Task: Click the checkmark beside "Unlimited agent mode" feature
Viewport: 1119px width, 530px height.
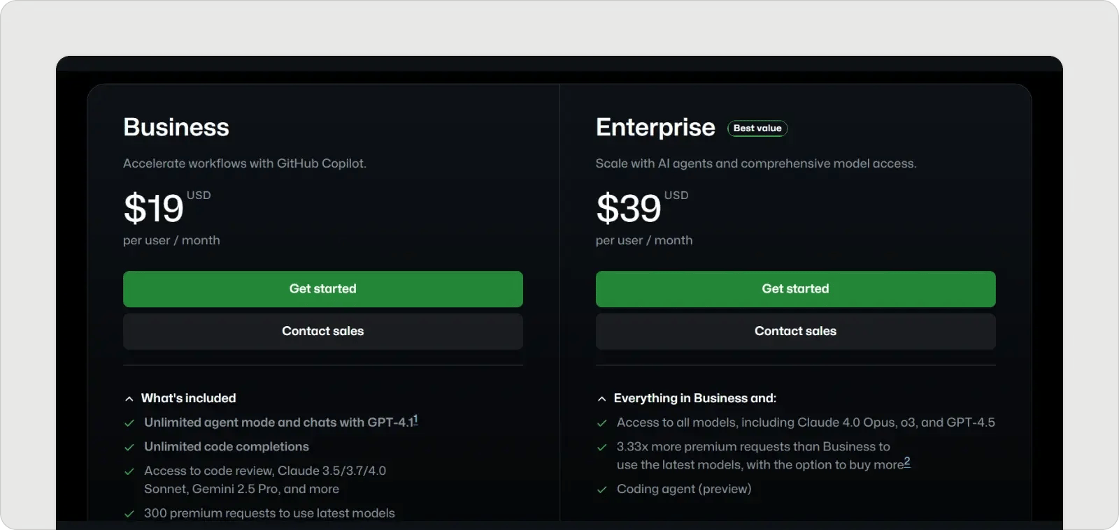Action: [130, 422]
